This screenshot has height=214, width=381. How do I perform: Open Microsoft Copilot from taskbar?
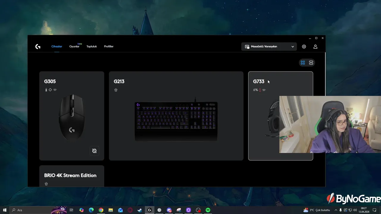coord(82,210)
